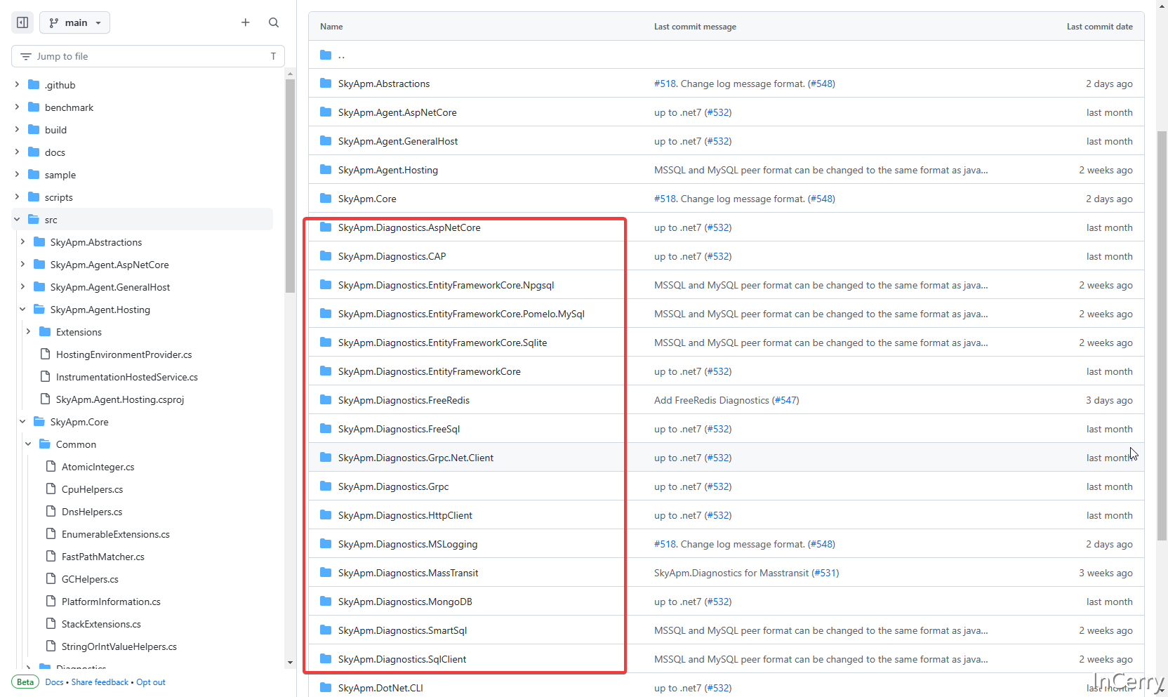Collapse the file tree side panel
The height and width of the screenshot is (697, 1168).
(22, 22)
